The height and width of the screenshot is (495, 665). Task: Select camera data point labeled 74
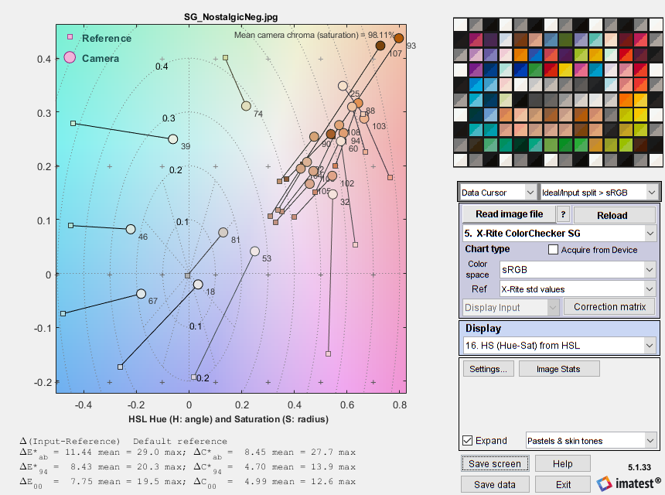(246, 106)
